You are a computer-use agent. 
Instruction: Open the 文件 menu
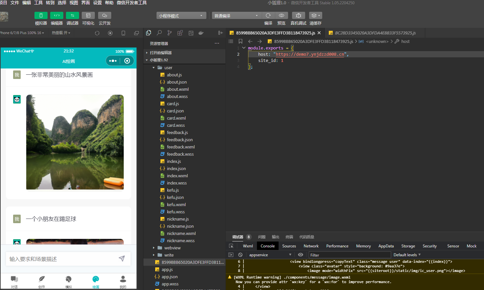(x=15, y=3)
